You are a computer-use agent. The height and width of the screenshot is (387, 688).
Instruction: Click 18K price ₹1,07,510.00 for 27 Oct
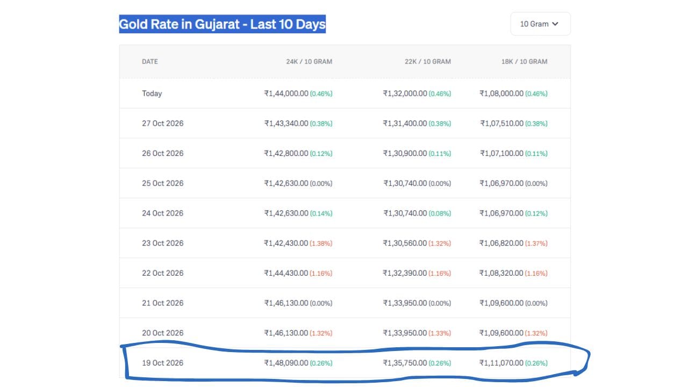pos(501,123)
